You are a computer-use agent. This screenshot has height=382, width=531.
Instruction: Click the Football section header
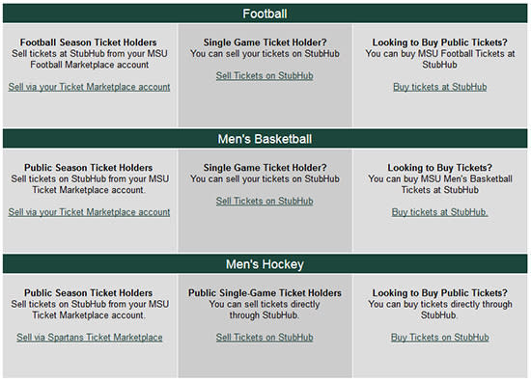[265, 14]
